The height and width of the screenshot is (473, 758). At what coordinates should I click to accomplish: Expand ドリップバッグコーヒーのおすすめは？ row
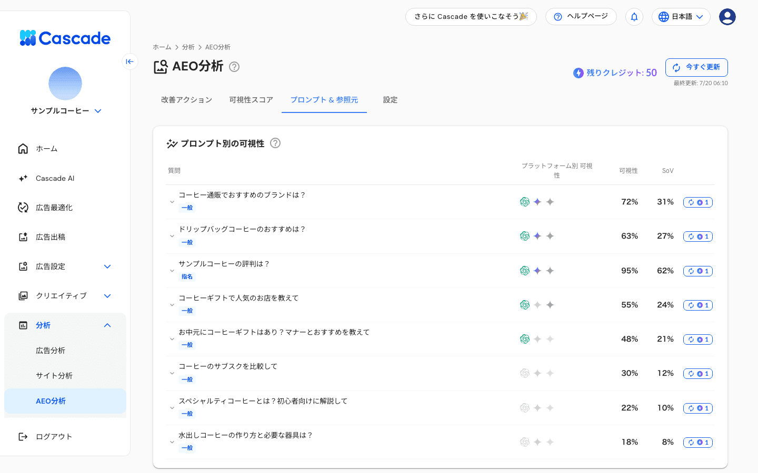coord(172,236)
